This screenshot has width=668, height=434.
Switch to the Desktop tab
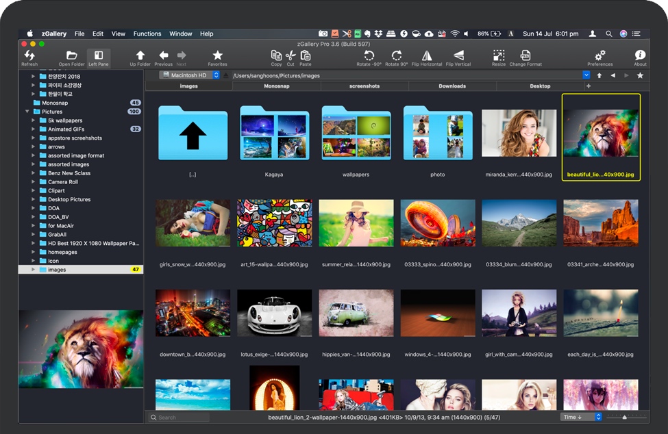540,86
